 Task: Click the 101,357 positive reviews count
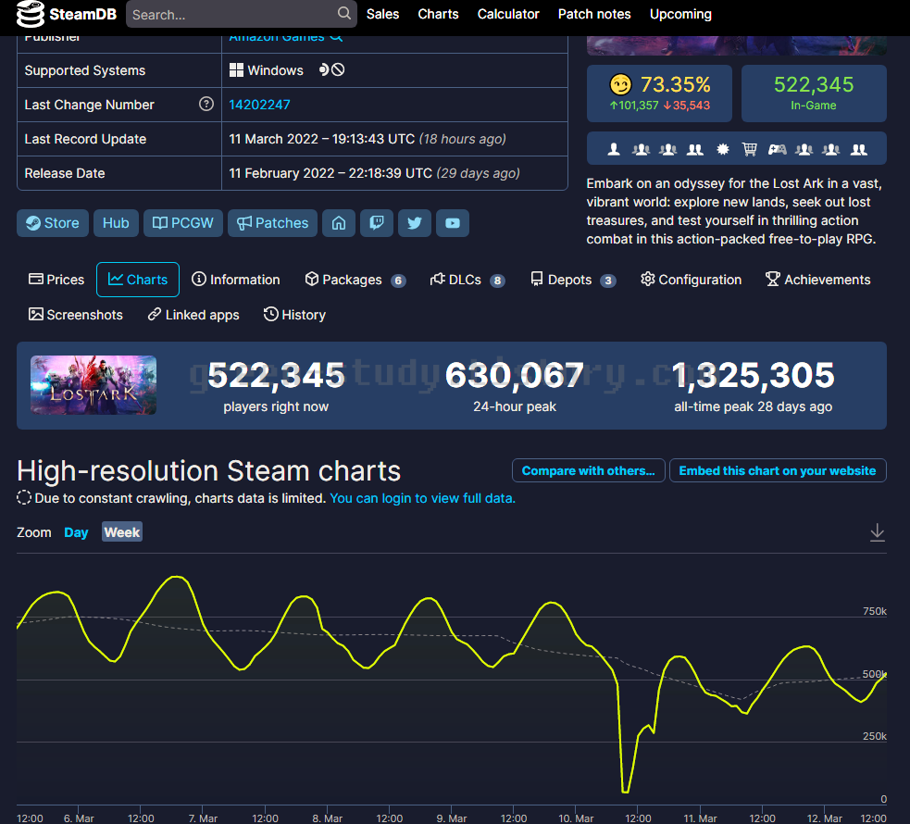(x=634, y=106)
